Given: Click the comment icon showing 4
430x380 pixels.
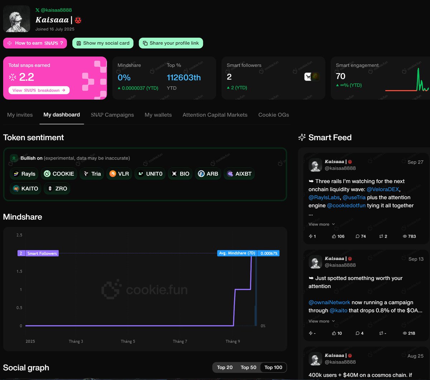Looking at the screenshot, I should point(357,333).
